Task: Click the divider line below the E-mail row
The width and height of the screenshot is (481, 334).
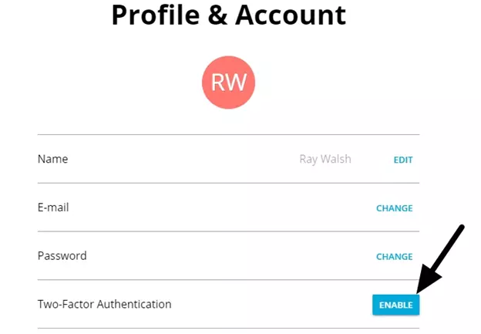Action: click(x=228, y=231)
